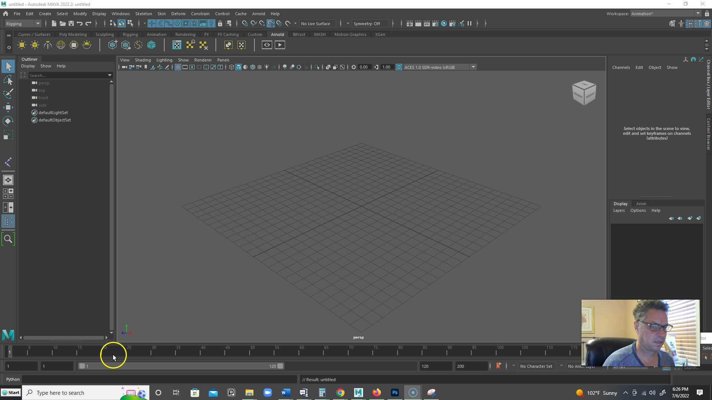Viewport: 712px width, 400px height.
Task: Click the Arnold Area Light shelf icon
Action: coord(22,45)
